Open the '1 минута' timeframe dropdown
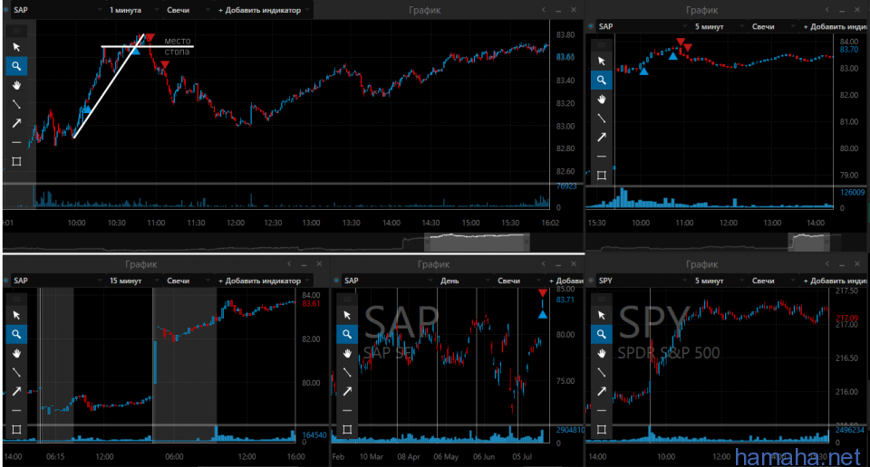The width and height of the screenshot is (870, 467). tap(133, 10)
